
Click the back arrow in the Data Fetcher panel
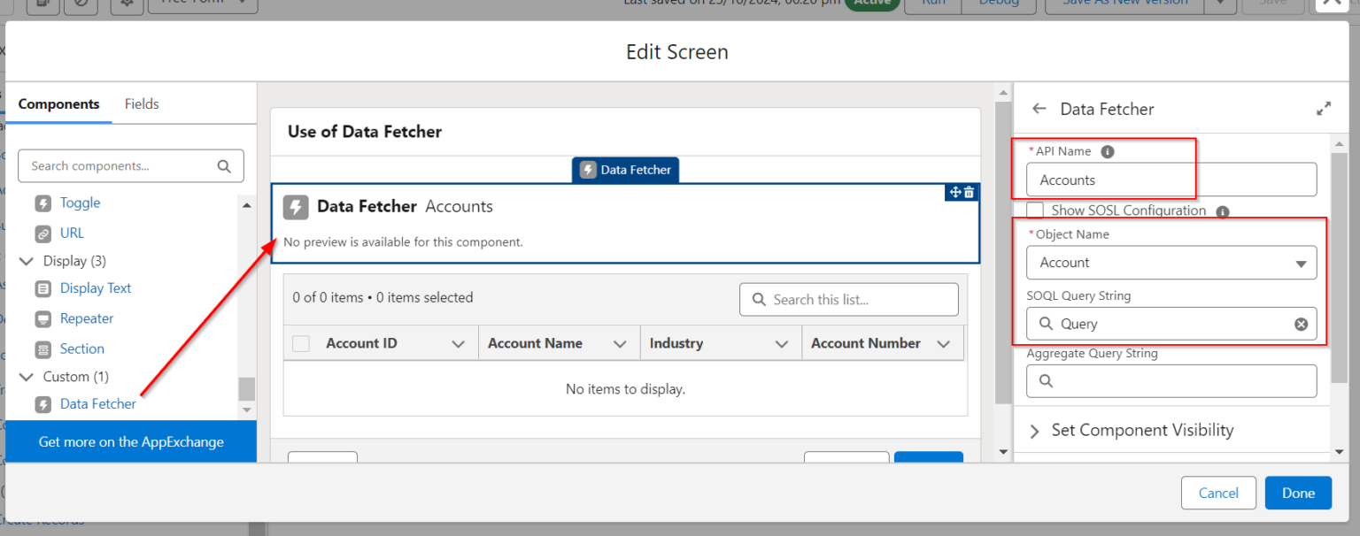[x=1039, y=108]
